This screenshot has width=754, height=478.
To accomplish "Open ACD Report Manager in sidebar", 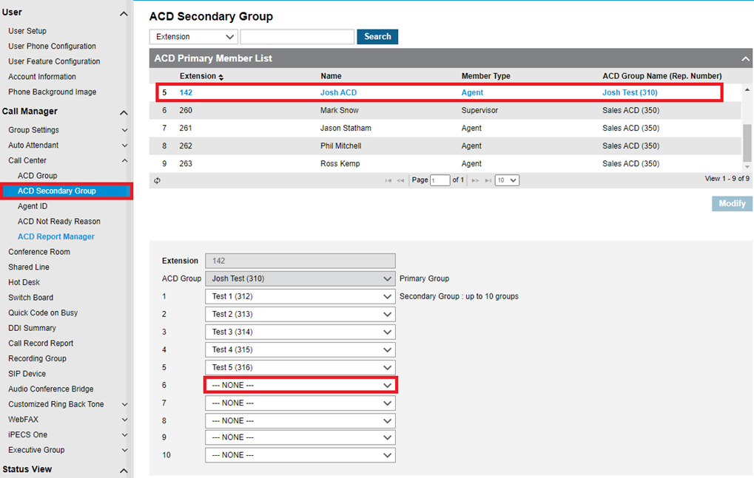I will click(x=56, y=236).
